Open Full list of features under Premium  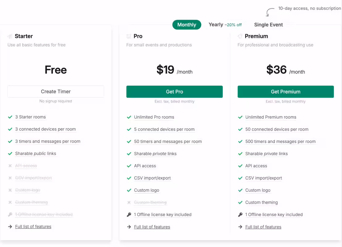click(263, 227)
